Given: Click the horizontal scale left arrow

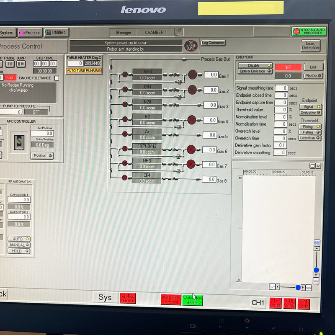Looking at the screenshot, I should (x=278, y=287).
